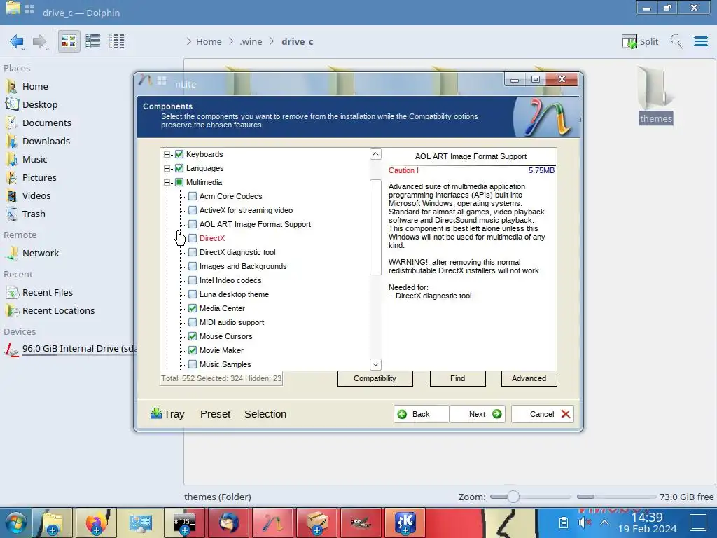Screen dimensions: 717x538
Task: Open Dolphin's hamburger menu
Action: pos(700,41)
